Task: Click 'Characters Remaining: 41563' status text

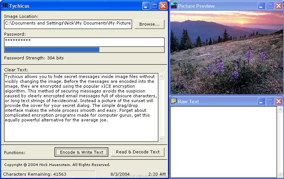Action: [34, 174]
